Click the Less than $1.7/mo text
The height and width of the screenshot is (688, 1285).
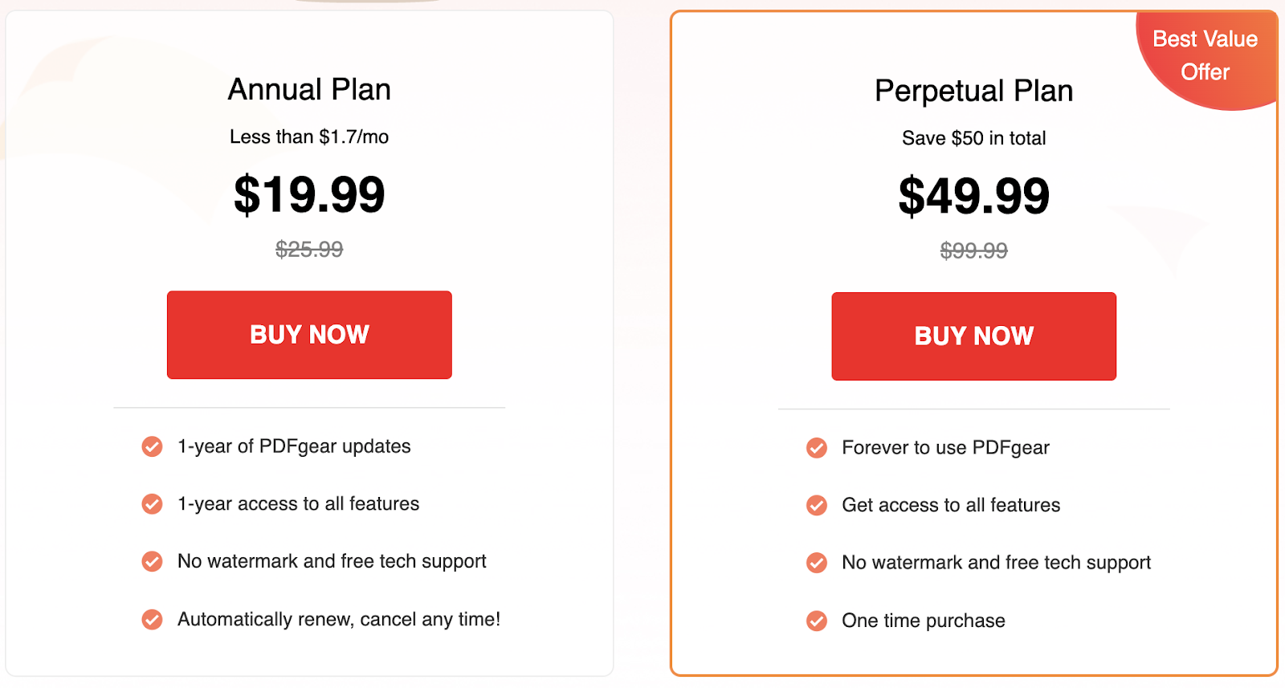point(309,136)
